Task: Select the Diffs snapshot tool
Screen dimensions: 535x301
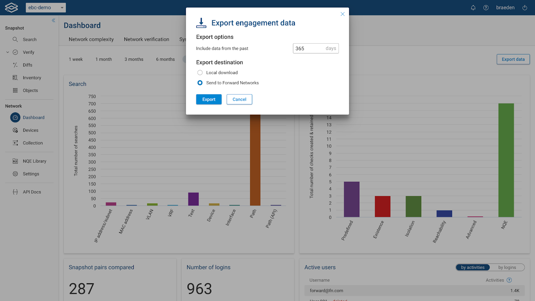Action: pyautogui.click(x=28, y=65)
